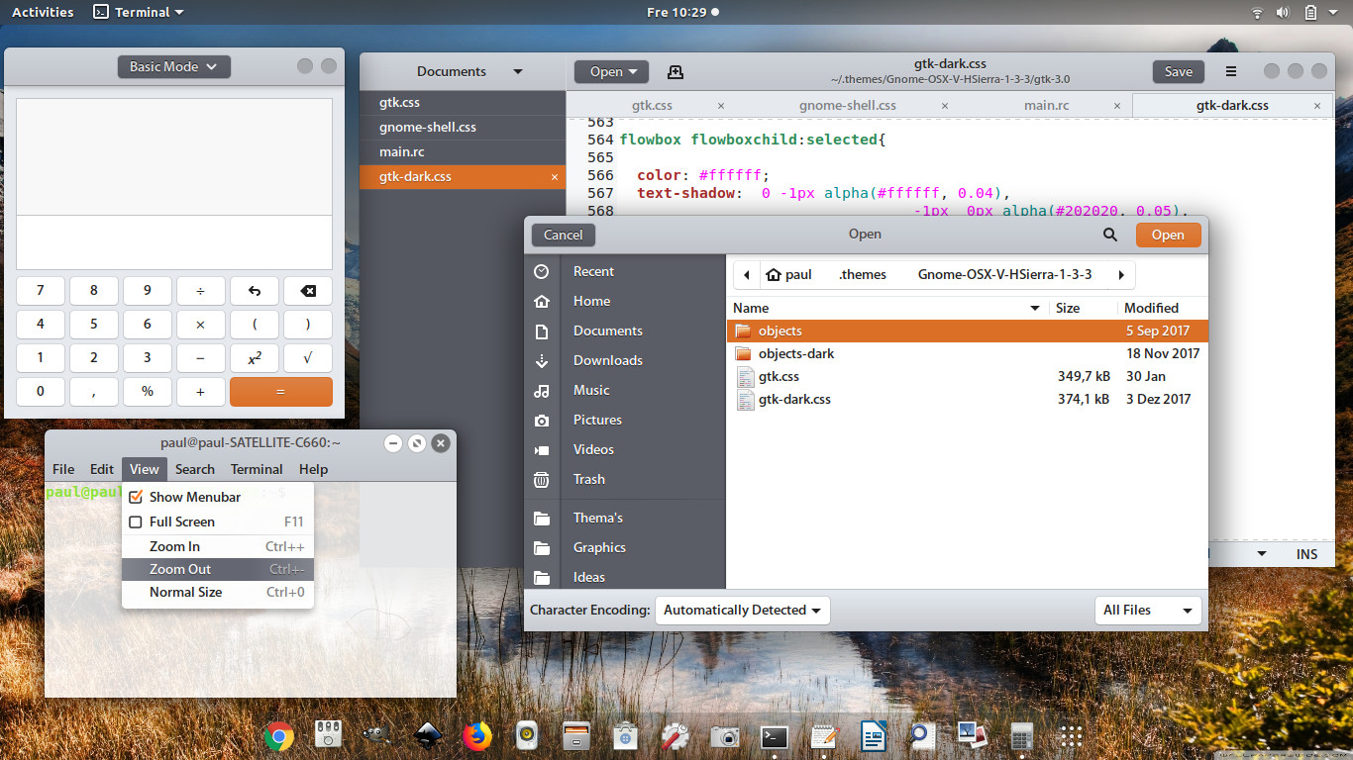
Task: Click the calculator x squared button
Action: tap(255, 358)
